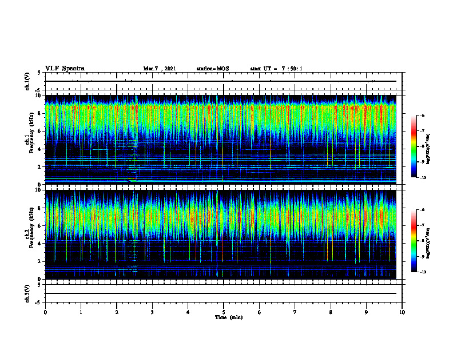Click the "Time (min)" x-axis label
The width and height of the screenshot is (453, 350).
click(229, 317)
